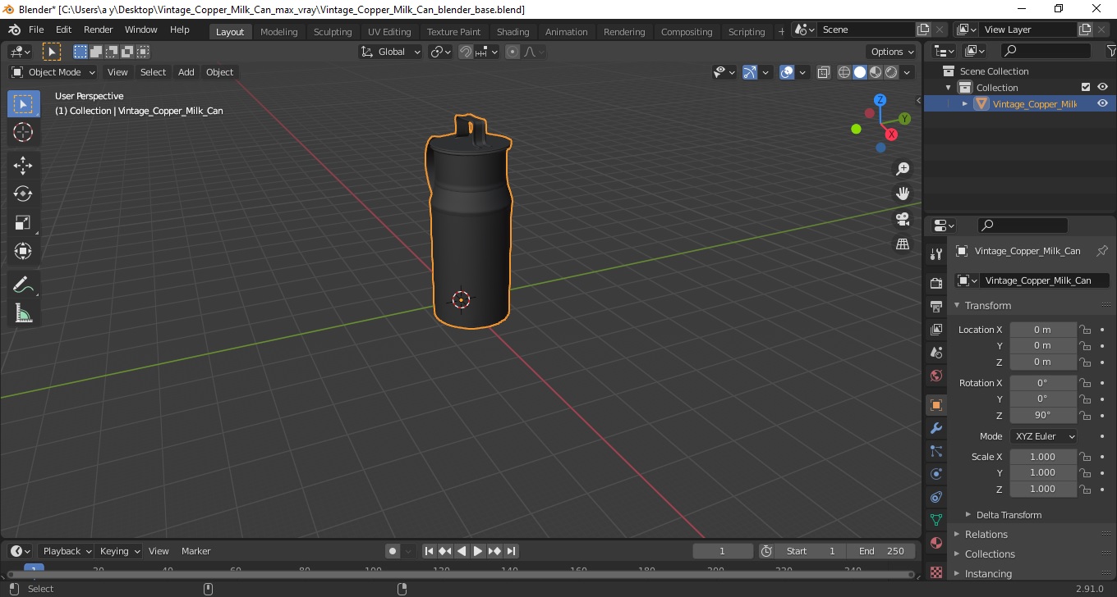Open the Scene properties tab
This screenshot has height=597, width=1117.
pyautogui.click(x=936, y=353)
